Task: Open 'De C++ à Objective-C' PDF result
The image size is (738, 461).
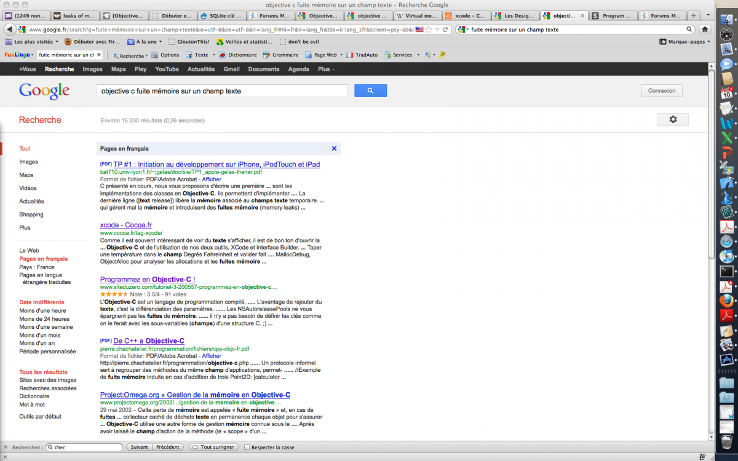Action: tap(149, 341)
